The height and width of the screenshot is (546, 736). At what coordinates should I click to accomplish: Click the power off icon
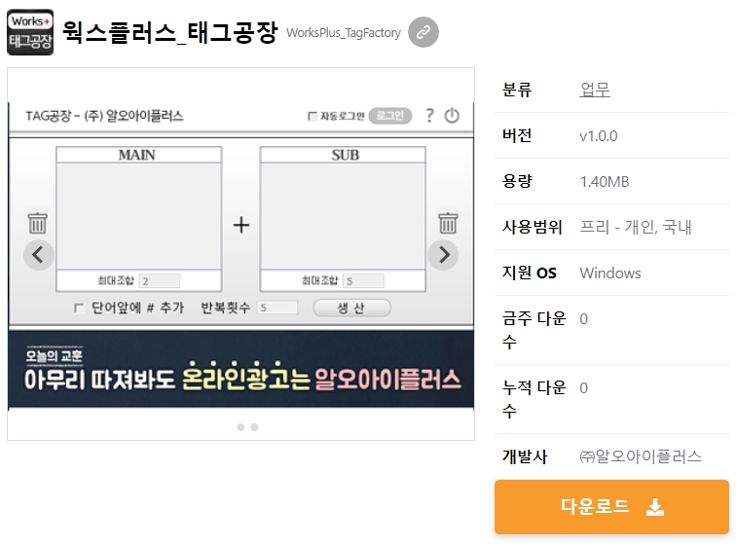[x=452, y=116]
